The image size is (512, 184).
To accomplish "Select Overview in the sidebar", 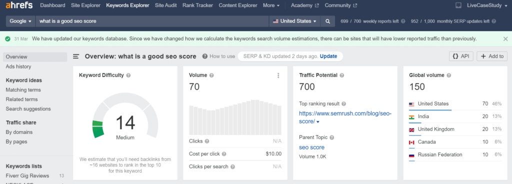I will (x=35, y=57).
